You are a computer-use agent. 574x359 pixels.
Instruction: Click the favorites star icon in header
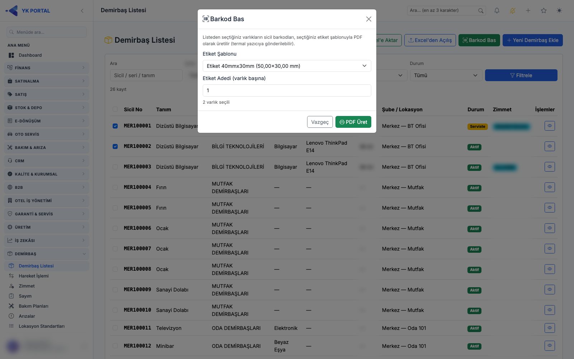(x=544, y=10)
